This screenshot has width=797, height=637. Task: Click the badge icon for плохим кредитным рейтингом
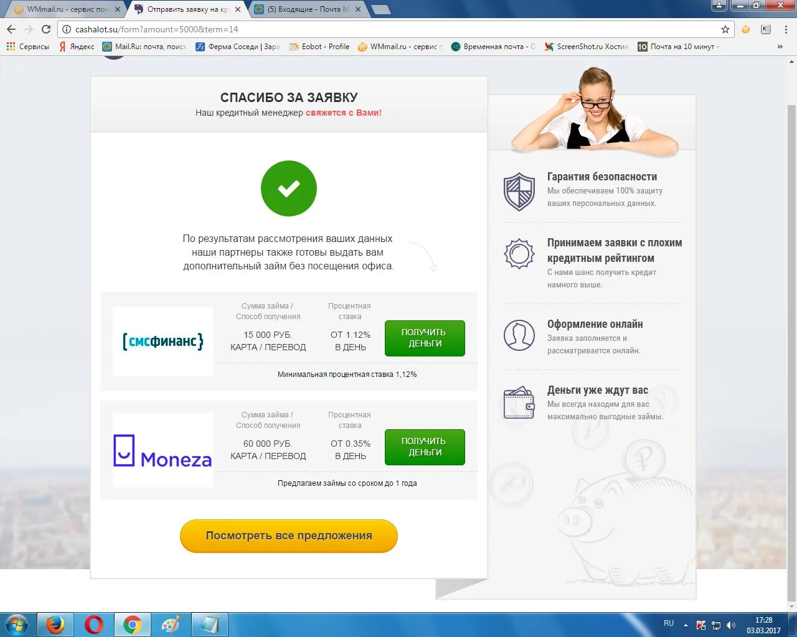(519, 254)
